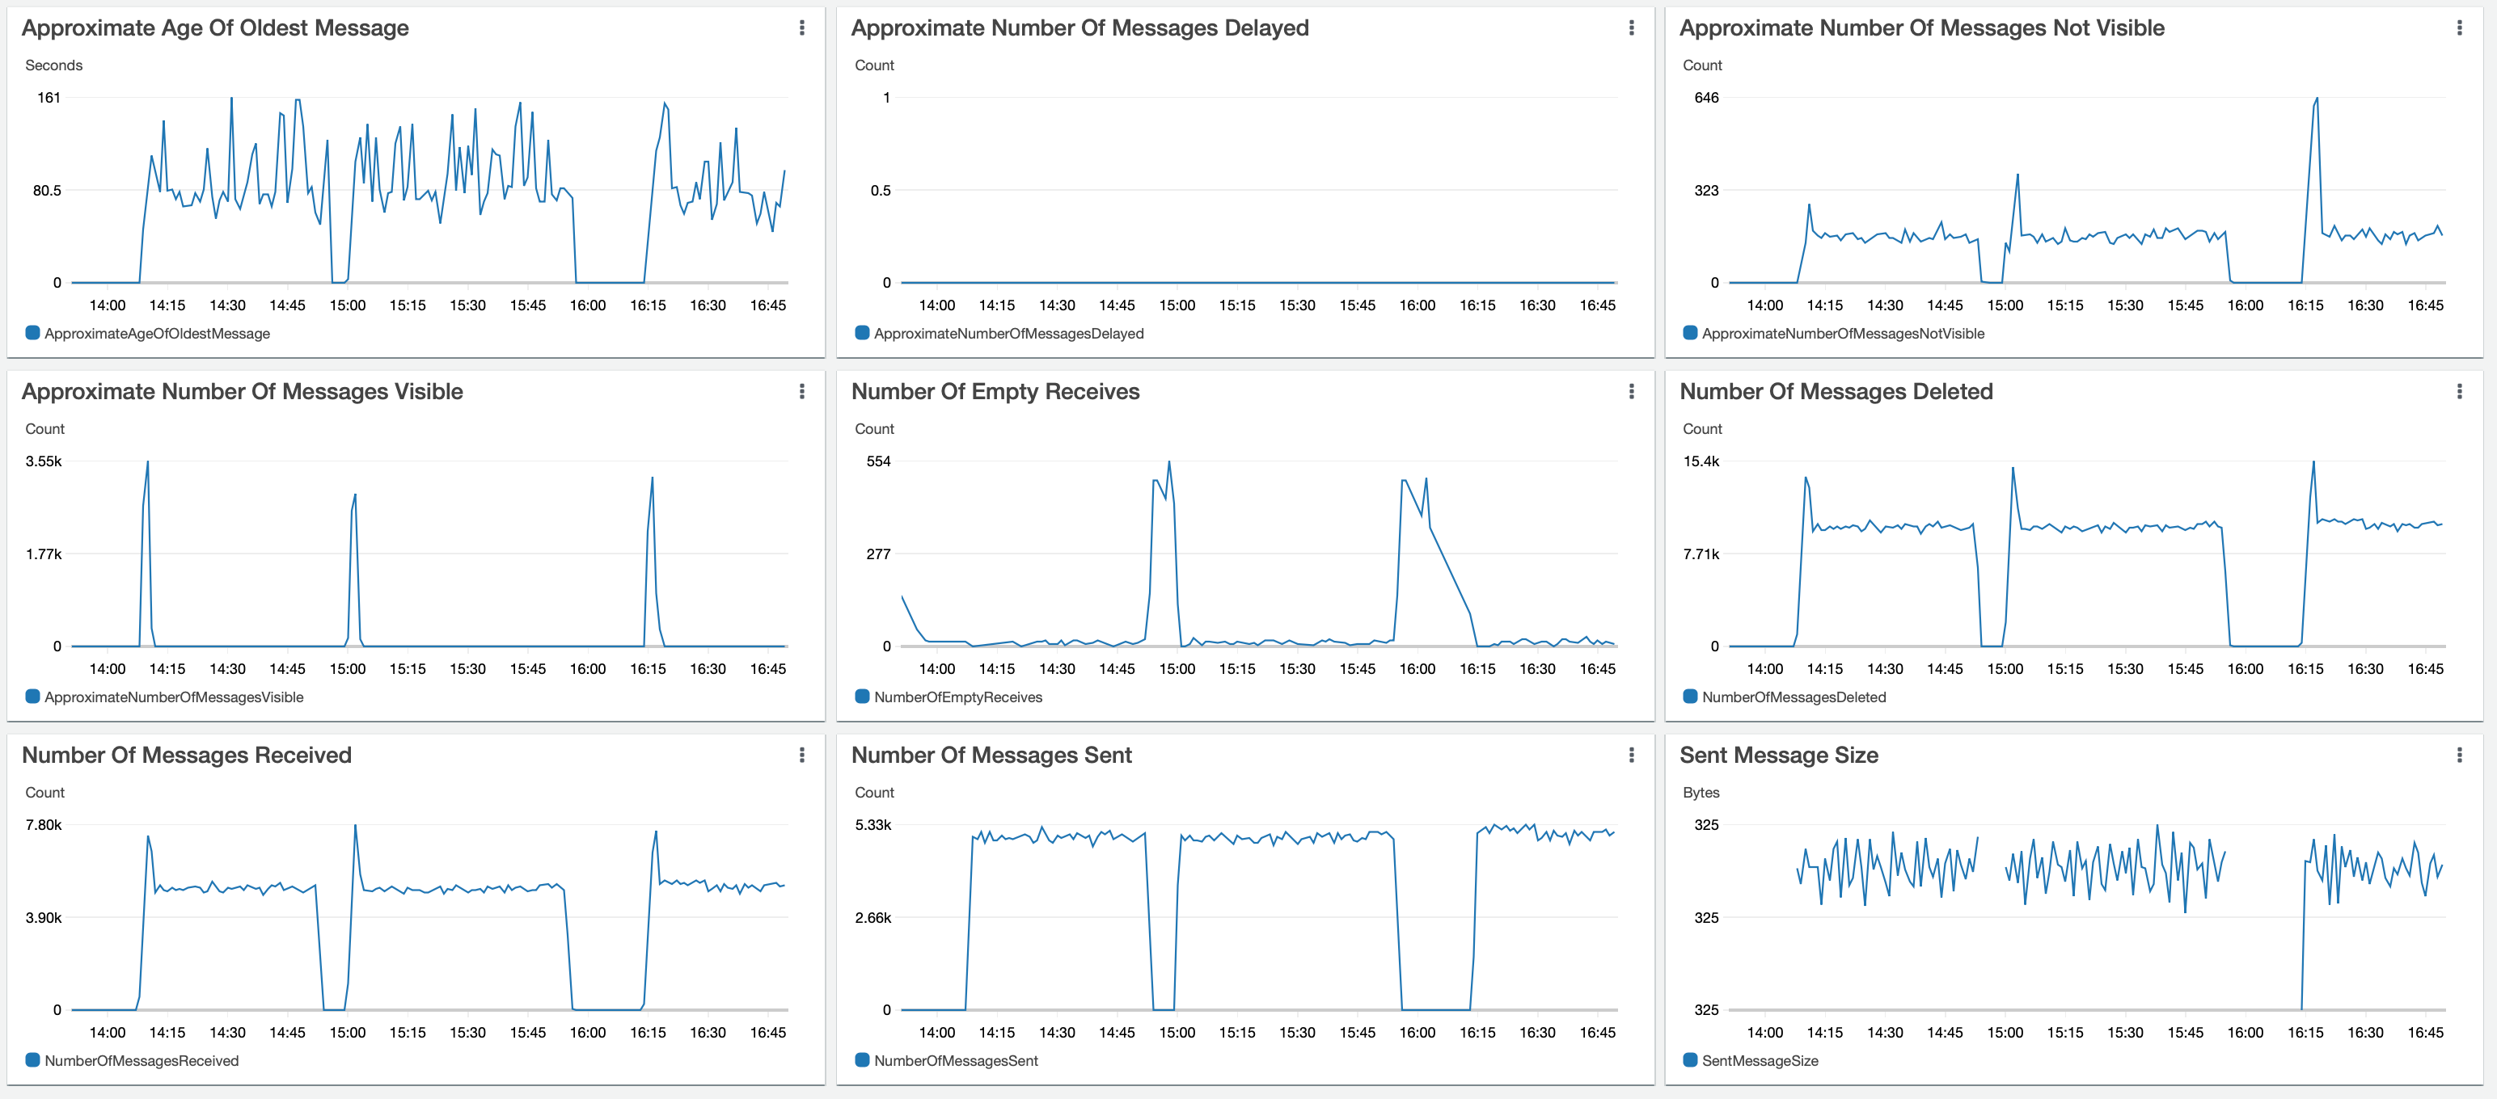
Task: Open widget menu for Number Of Empty Receives
Action: click(x=1632, y=391)
